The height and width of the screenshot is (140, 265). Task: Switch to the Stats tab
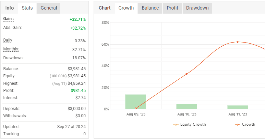coord(27,8)
